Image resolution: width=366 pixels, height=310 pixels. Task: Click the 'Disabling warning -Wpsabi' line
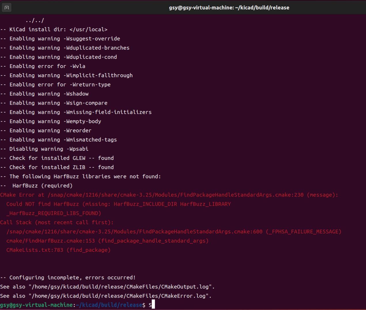(44, 149)
